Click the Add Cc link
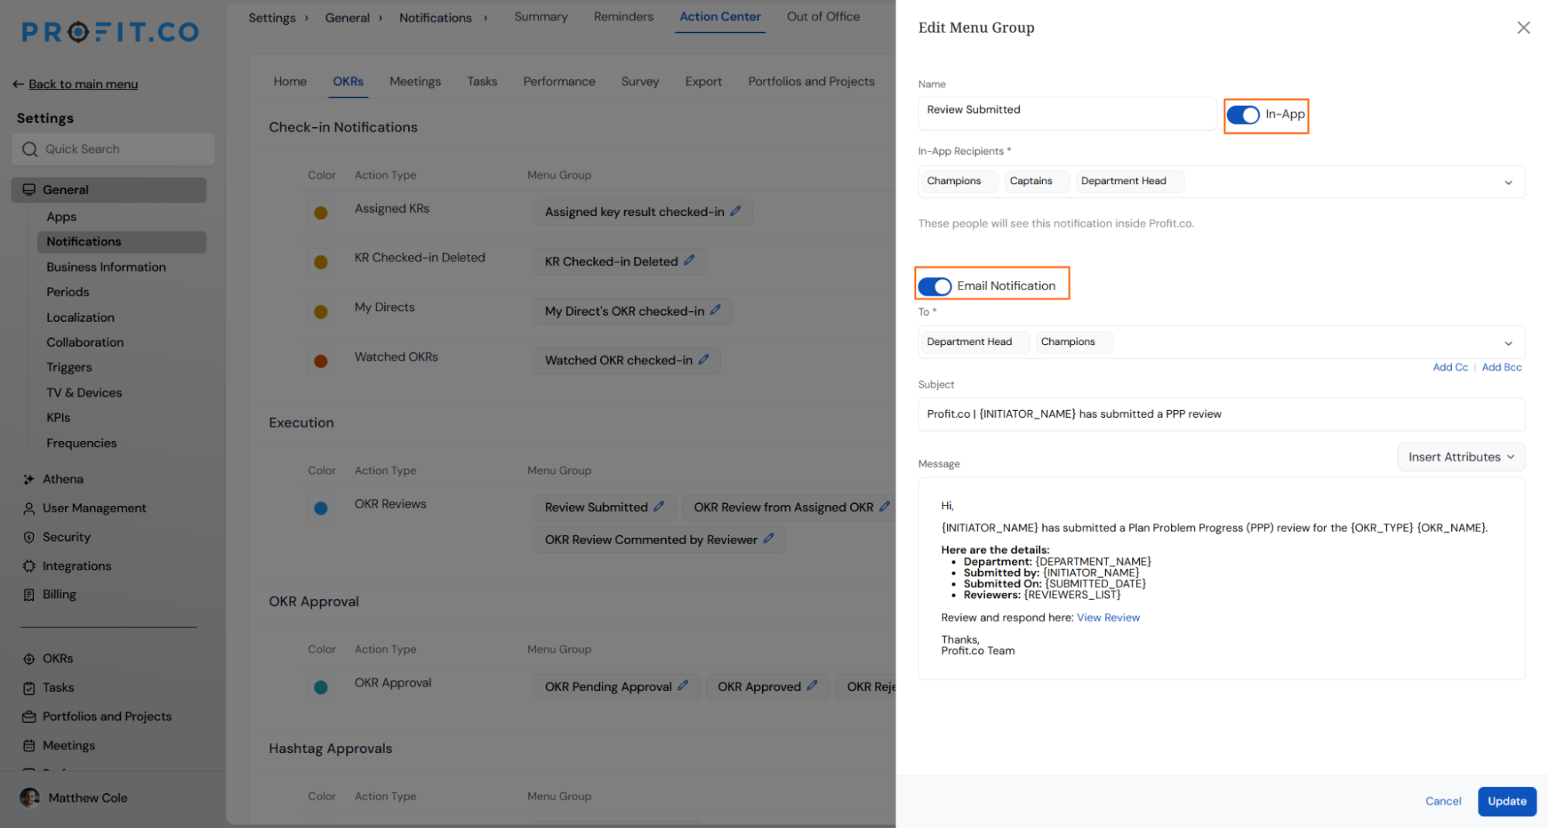Viewport: 1548px width, 828px height. 1450,368
